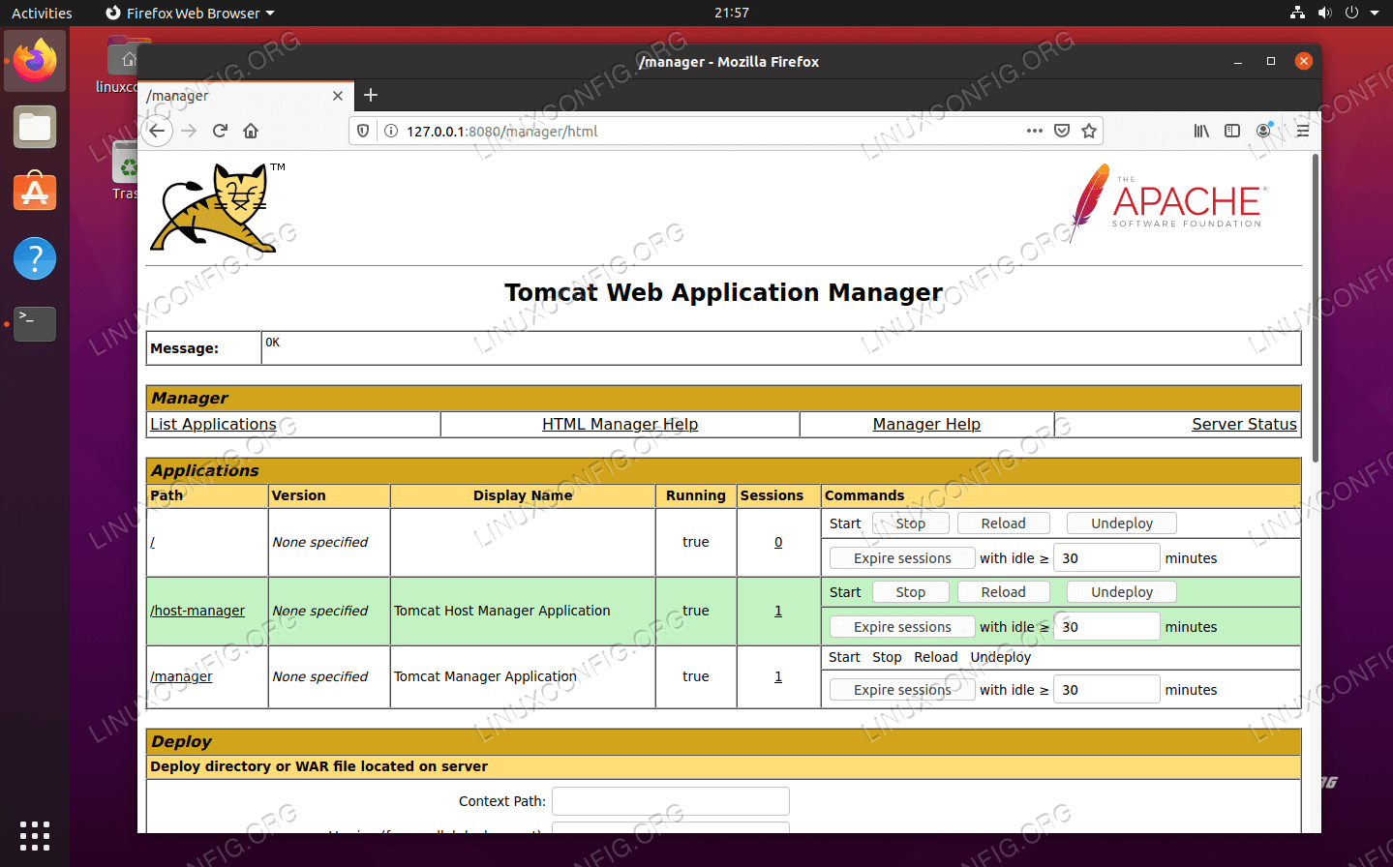Screen dimensions: 1393x867
Task: Click the network icon in top bar
Action: (1297, 13)
